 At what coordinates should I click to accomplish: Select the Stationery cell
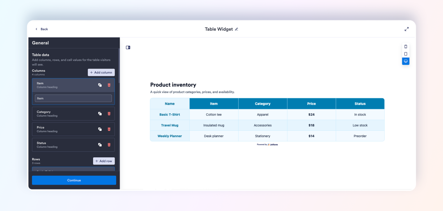point(263,136)
